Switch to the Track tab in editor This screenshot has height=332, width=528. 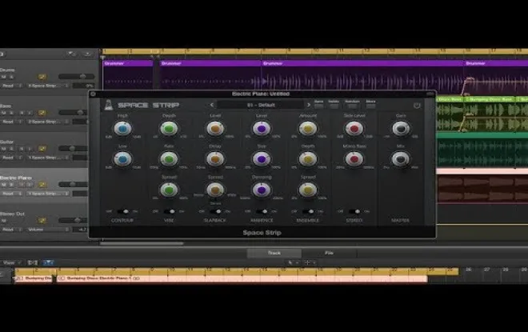click(x=274, y=253)
